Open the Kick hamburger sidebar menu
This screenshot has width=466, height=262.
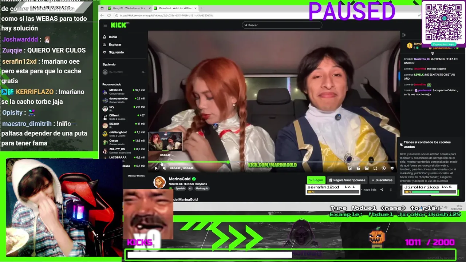click(105, 25)
